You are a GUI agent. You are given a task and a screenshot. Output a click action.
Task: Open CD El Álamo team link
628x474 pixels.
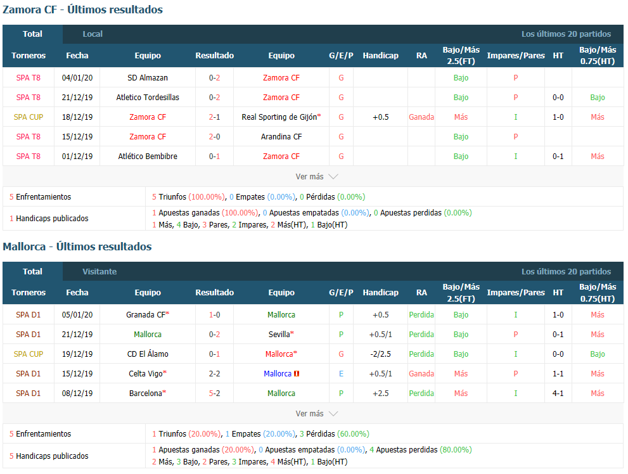pos(148,354)
